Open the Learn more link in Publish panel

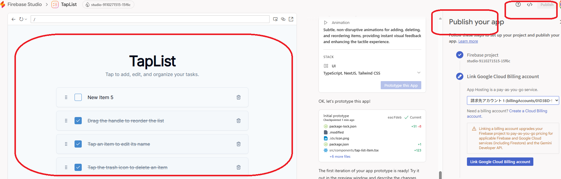click(468, 41)
